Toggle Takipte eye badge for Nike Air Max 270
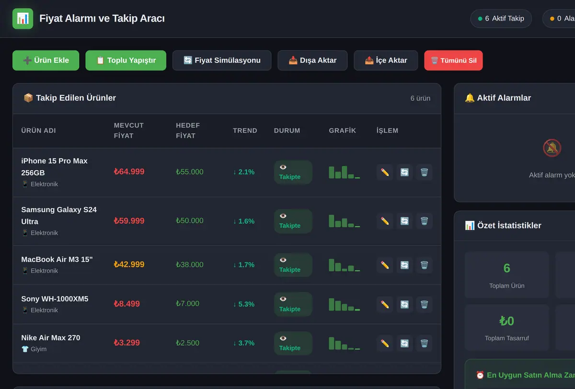Image resolution: width=575 pixels, height=389 pixels. tap(293, 343)
